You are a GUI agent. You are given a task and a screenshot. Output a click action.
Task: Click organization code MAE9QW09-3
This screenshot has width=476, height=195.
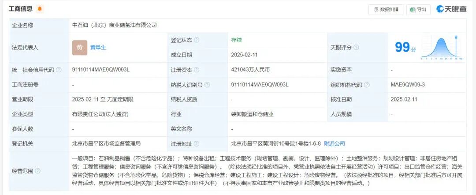(408, 84)
